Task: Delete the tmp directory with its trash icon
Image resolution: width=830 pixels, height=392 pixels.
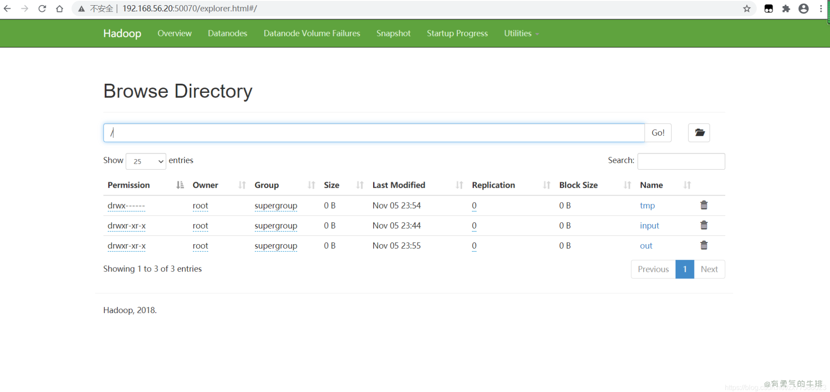Action: pyautogui.click(x=704, y=205)
